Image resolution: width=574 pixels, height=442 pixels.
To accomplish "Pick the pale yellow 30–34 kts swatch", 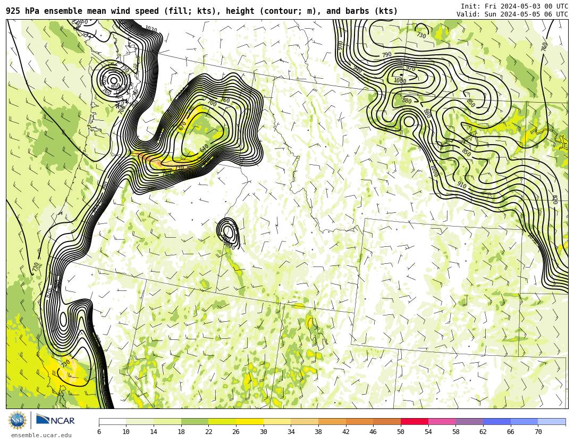I will [x=277, y=421].
